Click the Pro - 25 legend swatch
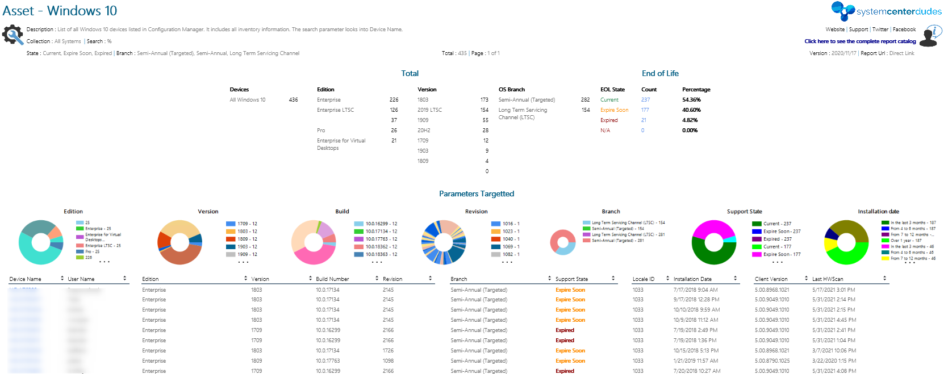Viewport: 948px width, 374px height. tap(80, 251)
